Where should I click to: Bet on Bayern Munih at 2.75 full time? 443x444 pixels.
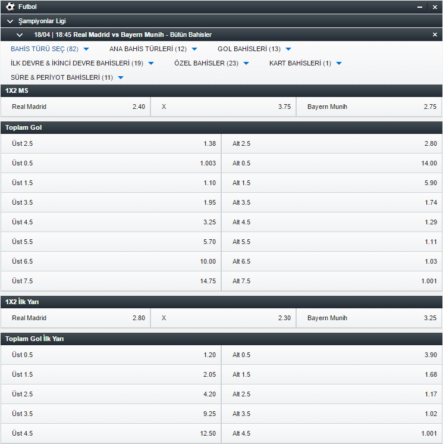[x=369, y=107]
